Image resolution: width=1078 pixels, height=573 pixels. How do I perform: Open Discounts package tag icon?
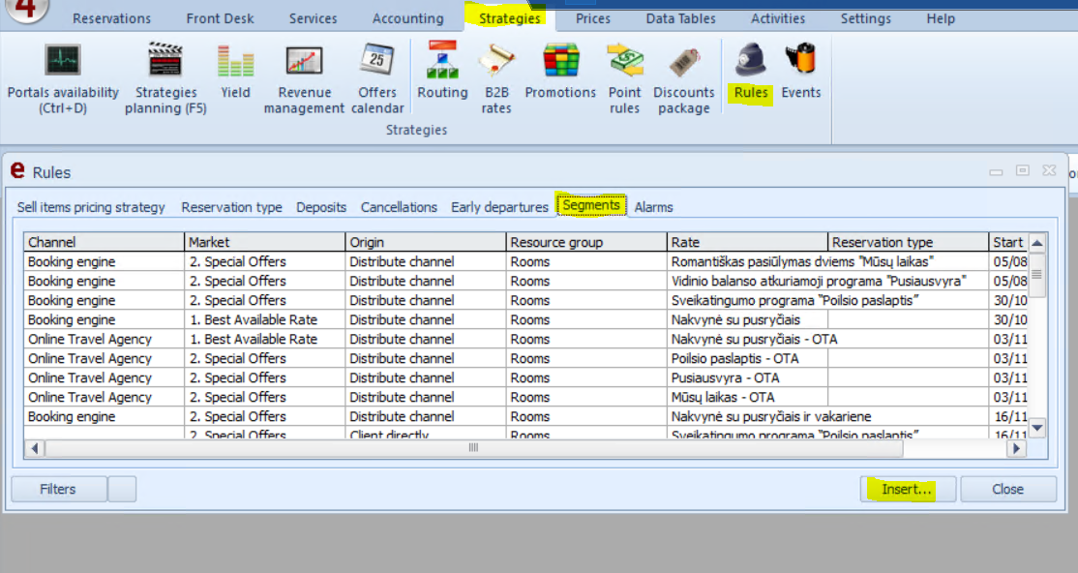click(x=683, y=61)
